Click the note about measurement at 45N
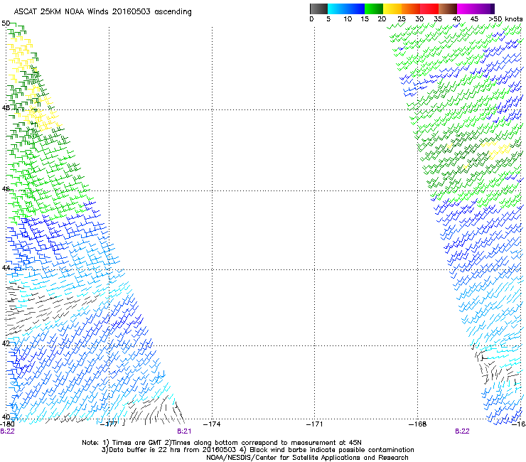The height and width of the screenshot is (462, 526). click(263, 443)
